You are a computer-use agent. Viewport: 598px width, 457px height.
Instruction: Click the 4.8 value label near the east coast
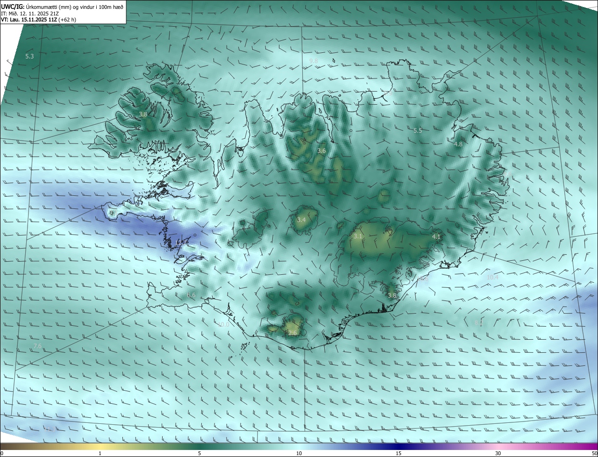[458, 144]
